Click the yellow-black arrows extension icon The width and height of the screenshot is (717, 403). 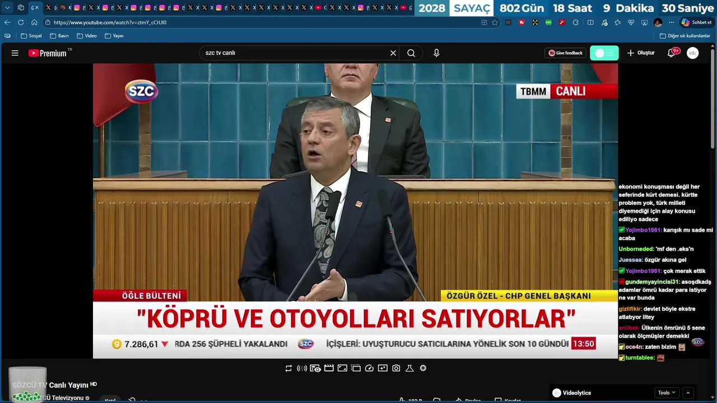535,22
